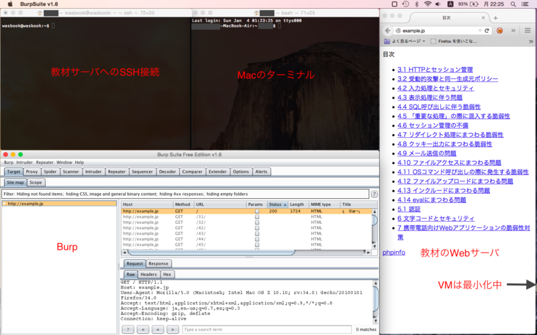This screenshot has height=335, width=537.
Task: Switch to Hex view tab
Action: tap(167, 274)
